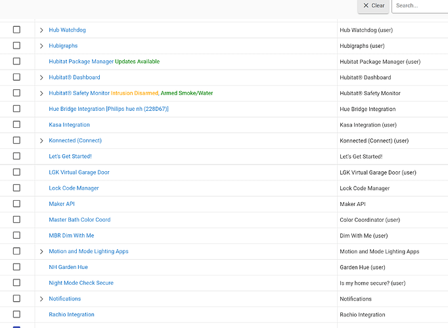
Task: Open the Lock Code Manager link
Action: click(74, 188)
